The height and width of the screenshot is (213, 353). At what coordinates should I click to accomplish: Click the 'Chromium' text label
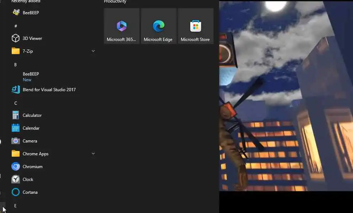pyautogui.click(x=33, y=167)
